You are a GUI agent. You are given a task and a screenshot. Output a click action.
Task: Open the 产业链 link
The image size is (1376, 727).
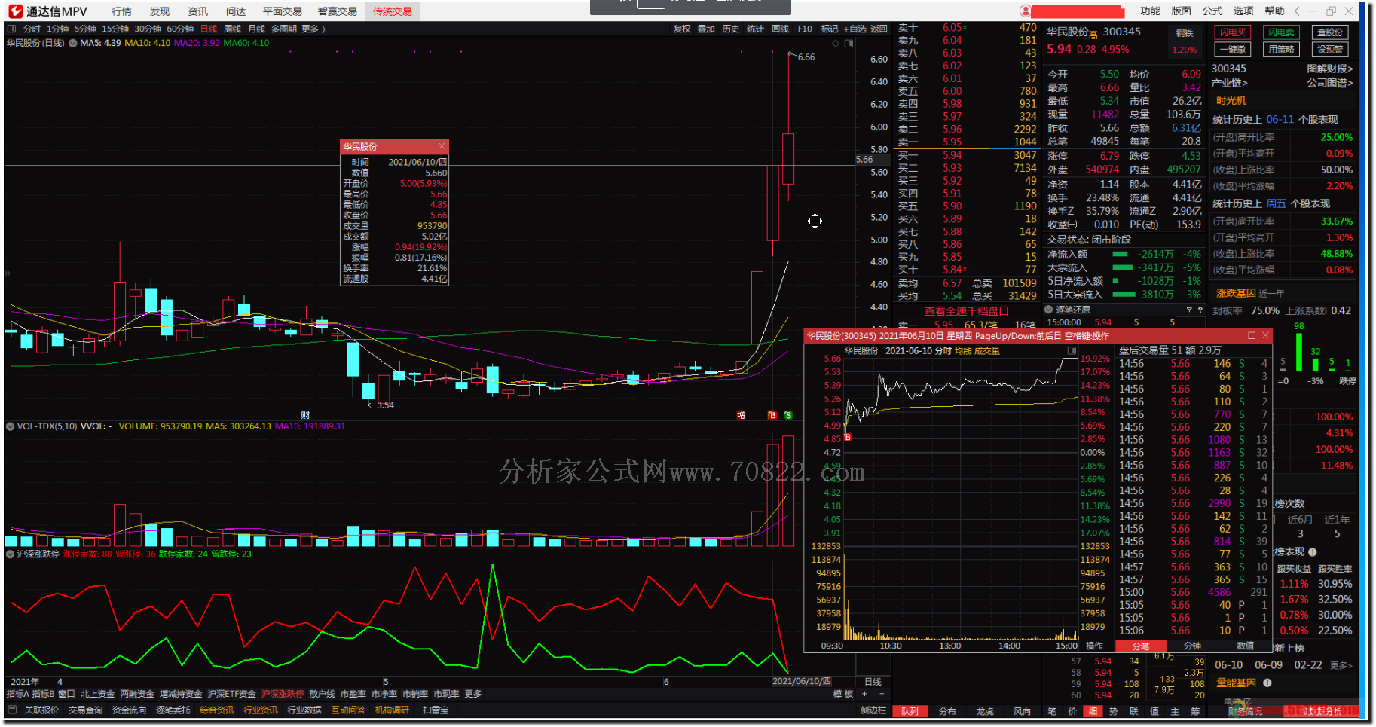click(x=1229, y=83)
